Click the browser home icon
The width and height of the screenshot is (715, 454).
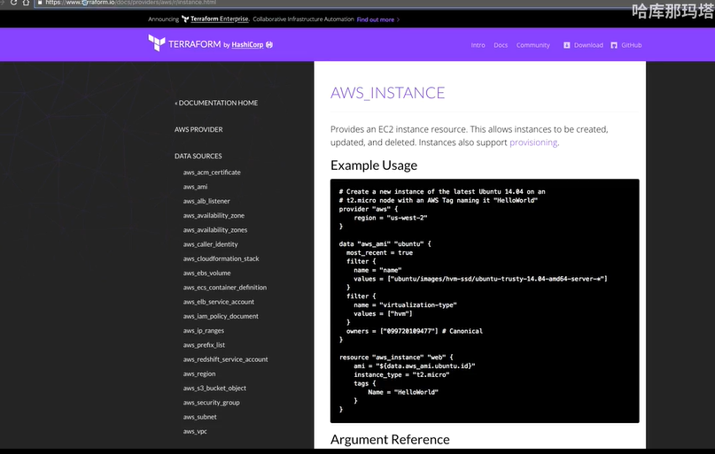(x=26, y=3)
